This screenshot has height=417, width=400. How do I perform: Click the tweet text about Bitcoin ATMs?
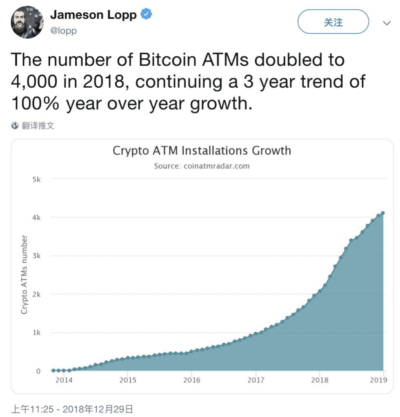pos(188,82)
